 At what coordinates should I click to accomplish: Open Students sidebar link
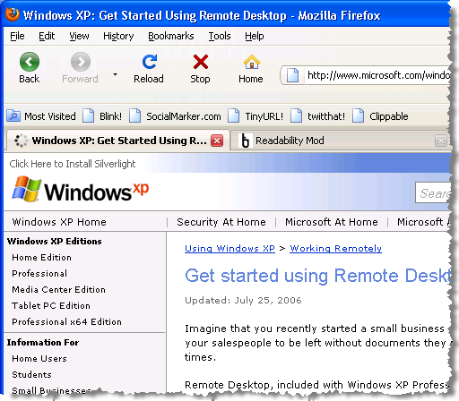(31, 375)
